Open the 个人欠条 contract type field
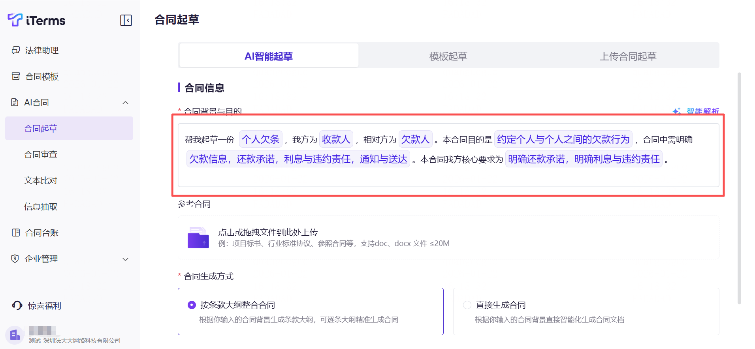755x349 pixels. 260,139
